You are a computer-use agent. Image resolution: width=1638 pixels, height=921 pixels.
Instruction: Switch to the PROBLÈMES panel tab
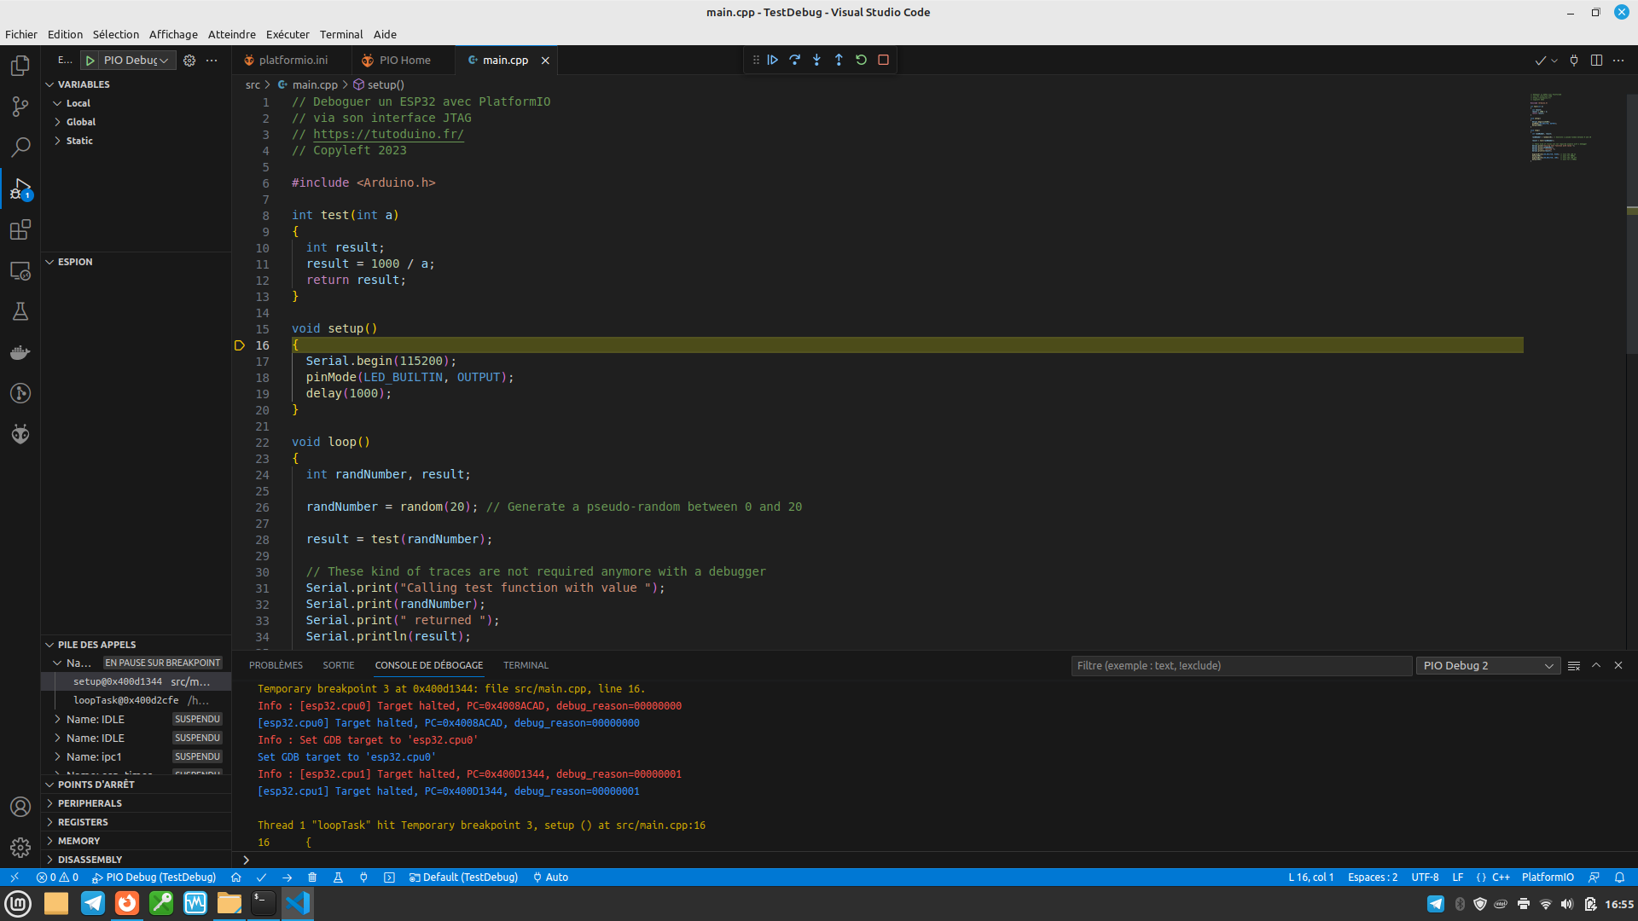click(x=276, y=665)
